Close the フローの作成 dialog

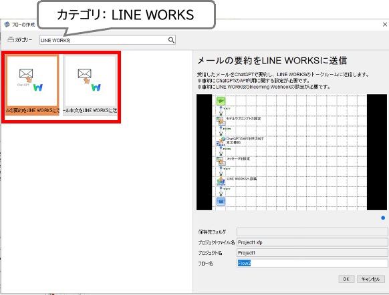click(385, 24)
